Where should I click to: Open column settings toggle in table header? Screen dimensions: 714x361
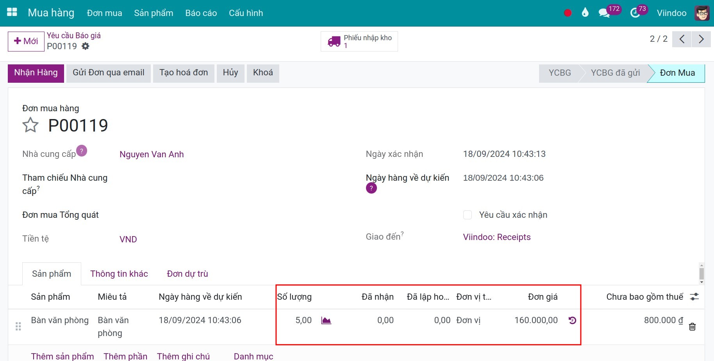pyautogui.click(x=694, y=297)
